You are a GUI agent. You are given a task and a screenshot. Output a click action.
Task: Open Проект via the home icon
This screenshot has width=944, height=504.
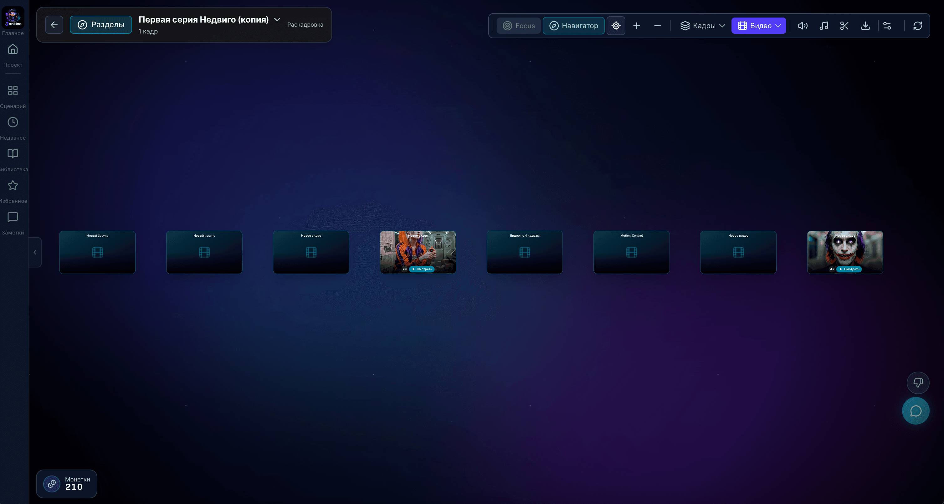[x=13, y=49]
